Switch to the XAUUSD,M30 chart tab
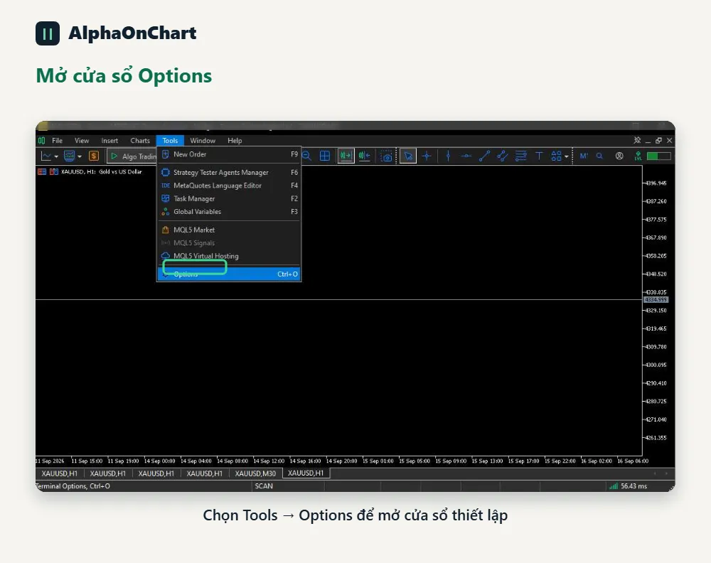711x563 pixels. [x=255, y=473]
